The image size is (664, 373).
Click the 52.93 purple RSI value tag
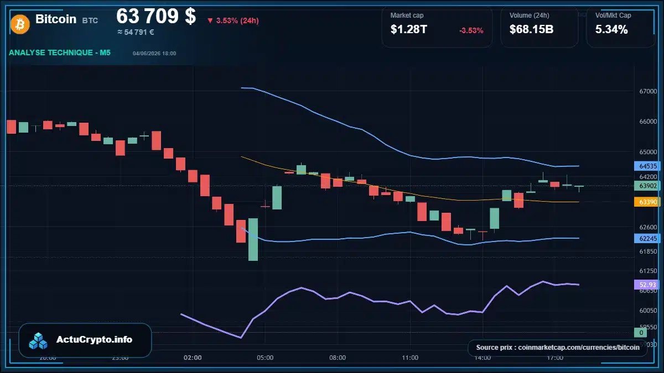647,285
